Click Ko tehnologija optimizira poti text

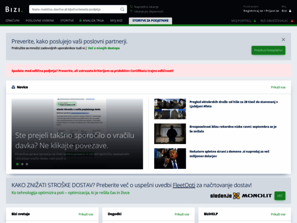click(70, 193)
